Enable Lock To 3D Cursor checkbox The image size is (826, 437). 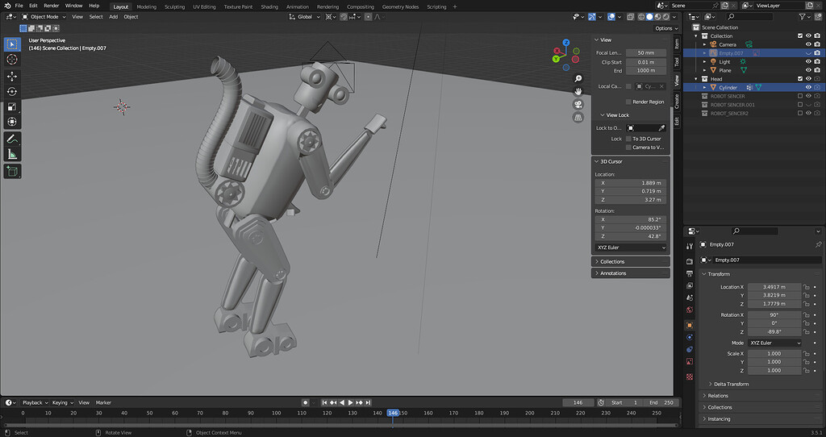pos(628,139)
